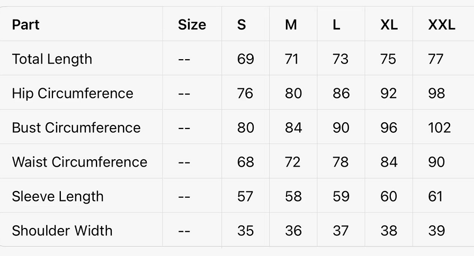Click the Size column header
Screen dimensions: 474x256
(192, 24)
